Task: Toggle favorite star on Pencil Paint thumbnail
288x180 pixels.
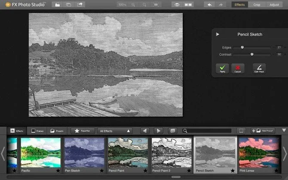Action: point(145,171)
